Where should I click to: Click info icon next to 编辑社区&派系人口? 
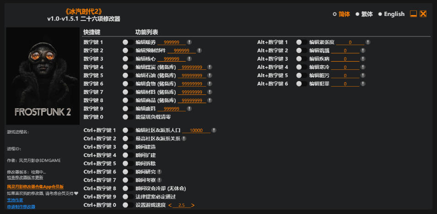[x=214, y=130]
